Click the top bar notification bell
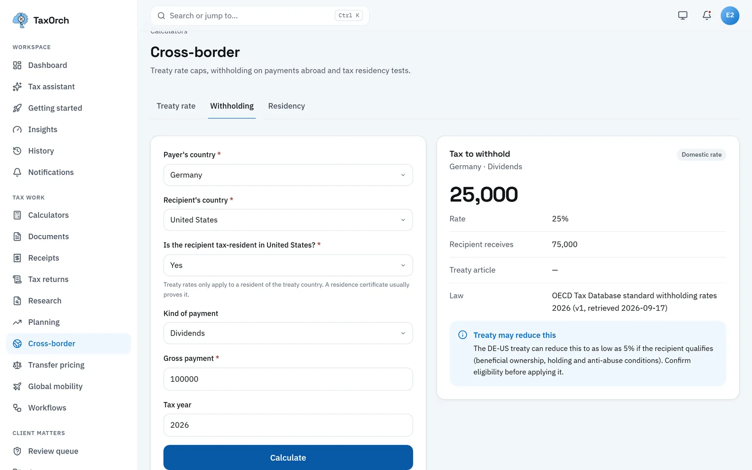This screenshot has width=752, height=470. (706, 16)
